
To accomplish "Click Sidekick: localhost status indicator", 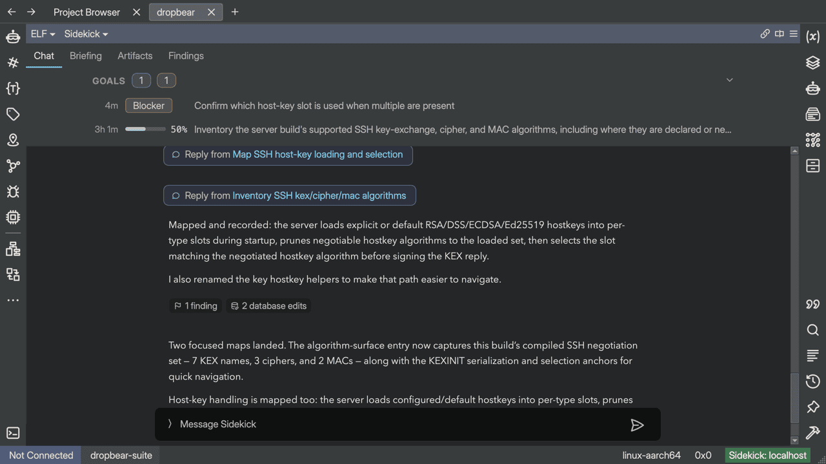I will tap(768, 455).
